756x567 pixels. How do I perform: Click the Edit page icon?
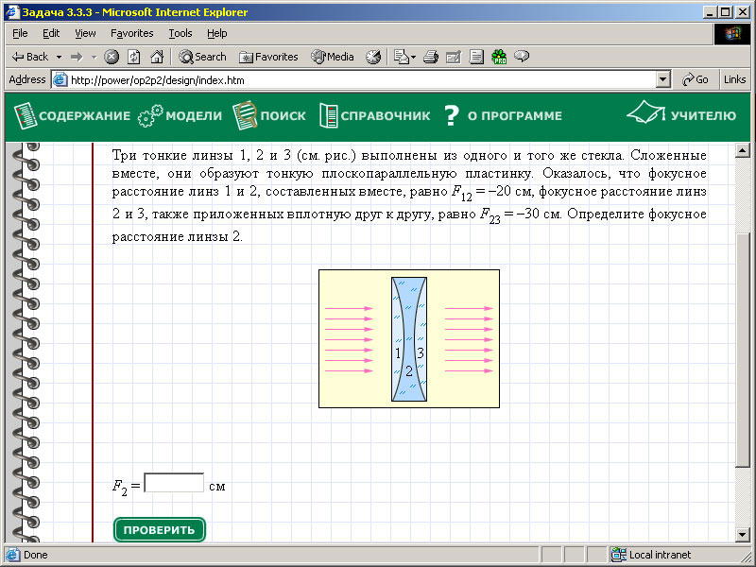pos(454,57)
